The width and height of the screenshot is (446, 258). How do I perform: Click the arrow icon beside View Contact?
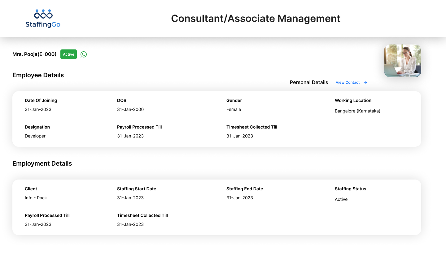tap(365, 82)
